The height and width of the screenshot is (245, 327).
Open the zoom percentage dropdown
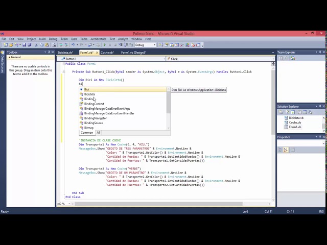pos(69,204)
